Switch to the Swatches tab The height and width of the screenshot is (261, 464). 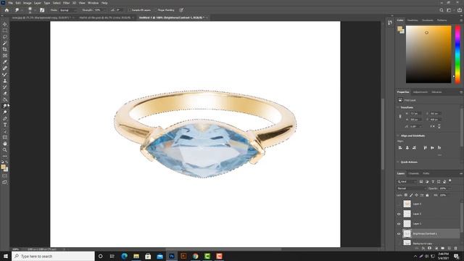point(413,20)
